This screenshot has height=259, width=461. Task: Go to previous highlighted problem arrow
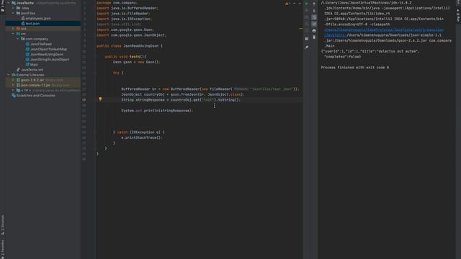point(295,3)
